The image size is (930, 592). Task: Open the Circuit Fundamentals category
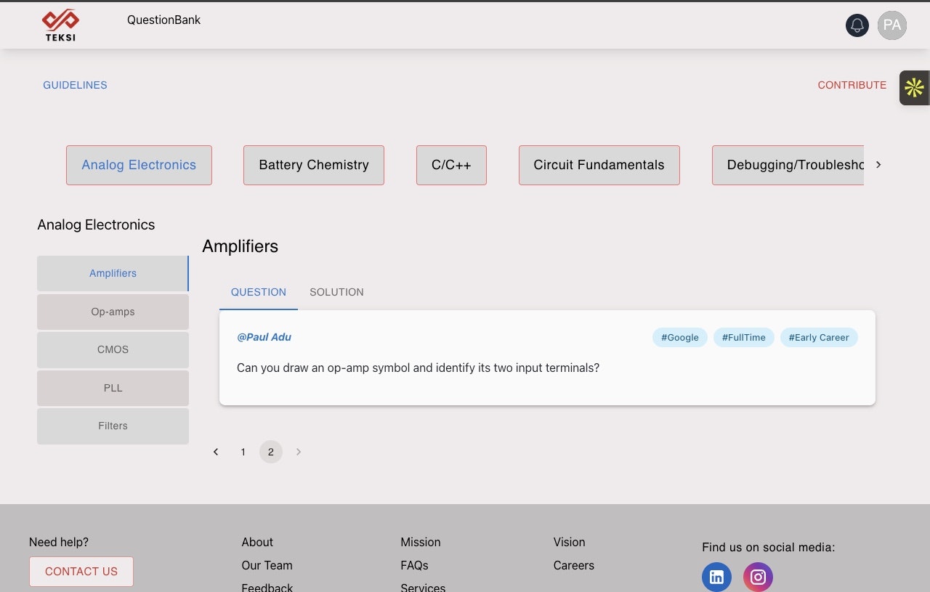point(599,165)
